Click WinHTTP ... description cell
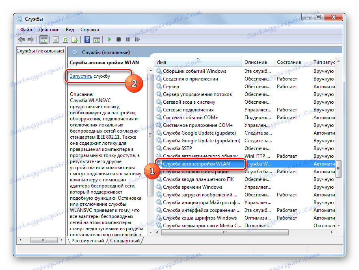Screen dimensions: 359x270 click(x=257, y=156)
